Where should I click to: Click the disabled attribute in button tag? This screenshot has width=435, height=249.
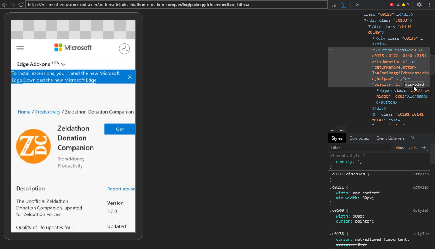[414, 85]
